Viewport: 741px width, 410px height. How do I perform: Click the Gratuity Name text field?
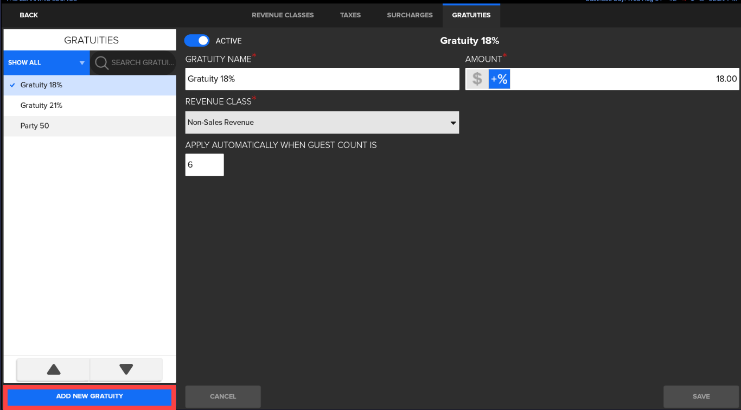[x=322, y=79]
